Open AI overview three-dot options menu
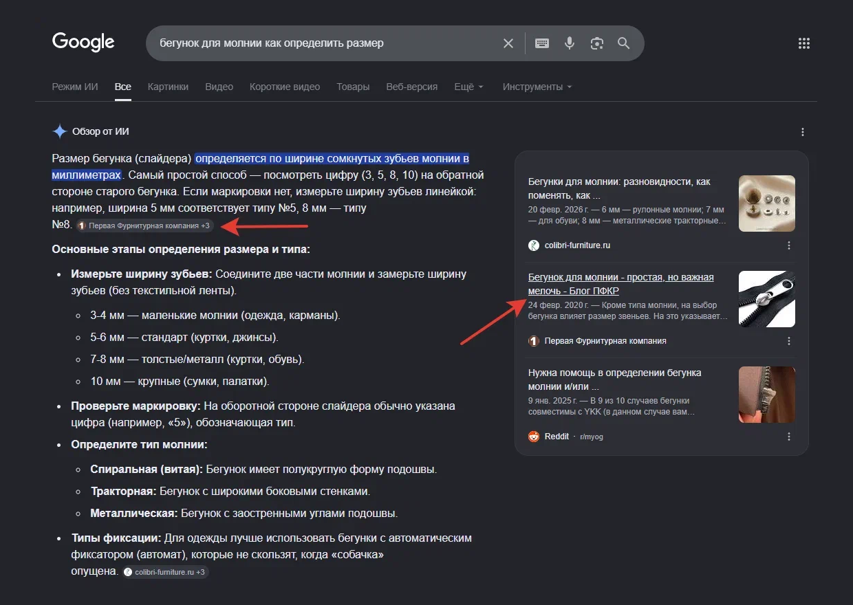This screenshot has width=853, height=605. pyautogui.click(x=803, y=132)
